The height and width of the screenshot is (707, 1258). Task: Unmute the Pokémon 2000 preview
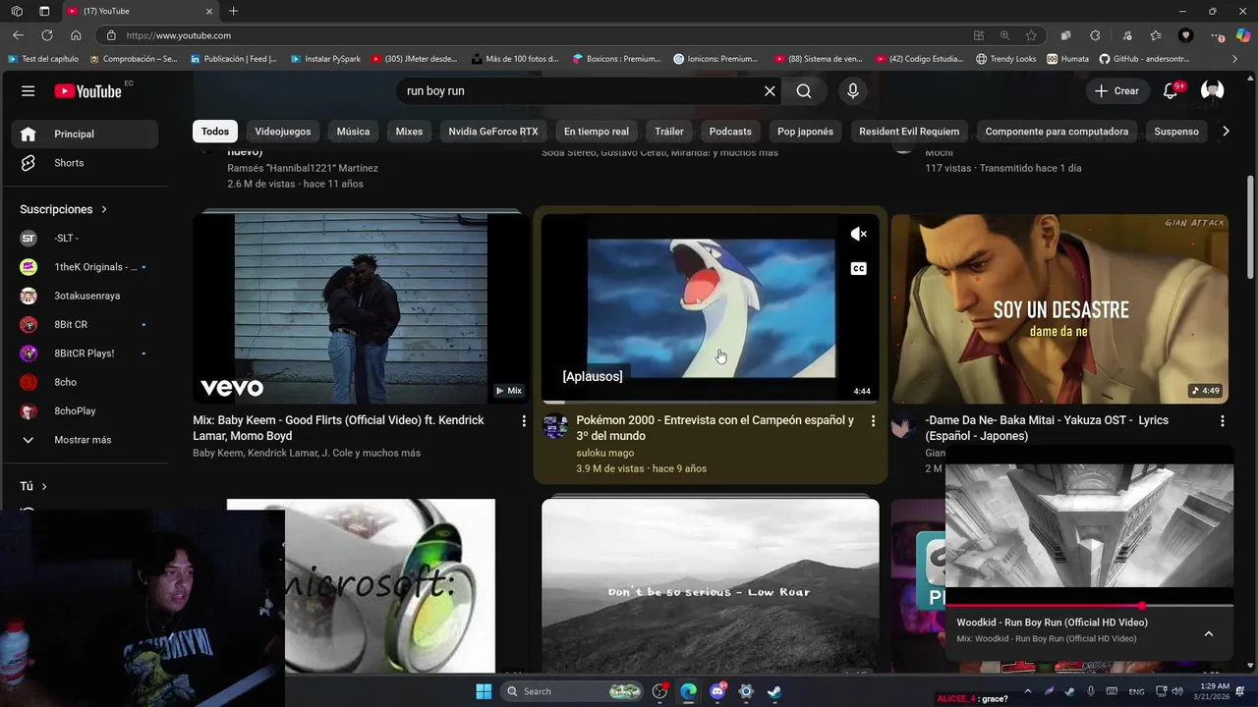(858, 234)
